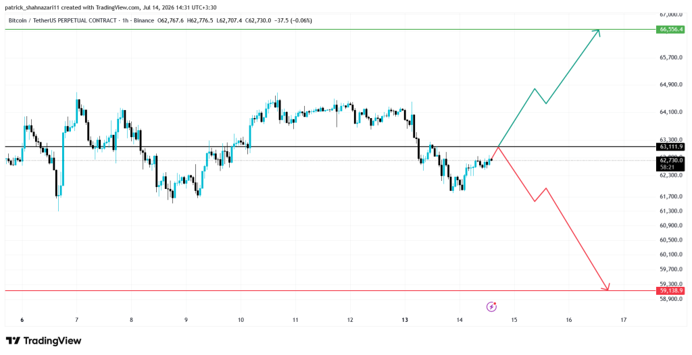Click the 64,900.0 price axis label
692x355 pixels.
(x=671, y=84)
